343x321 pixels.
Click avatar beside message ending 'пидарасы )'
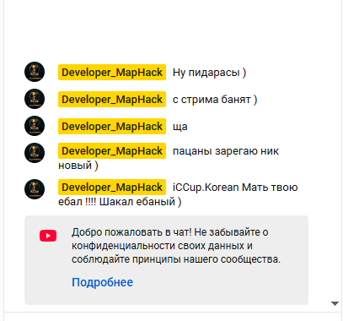click(35, 72)
